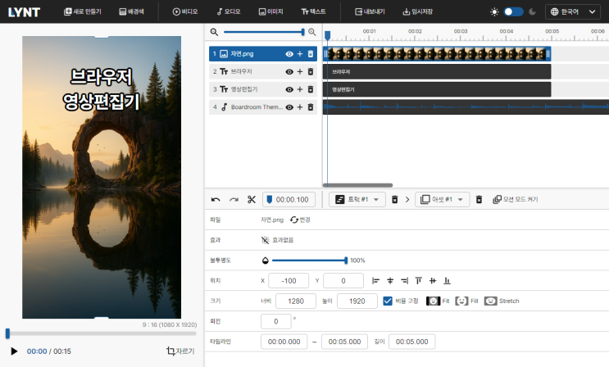The width and height of the screenshot is (609, 367).
Task: Click the undo arrow icon
Action: [216, 200]
